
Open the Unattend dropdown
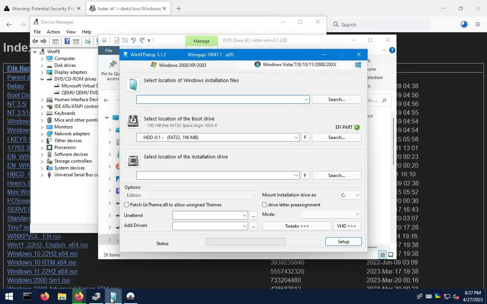[x=244, y=215]
